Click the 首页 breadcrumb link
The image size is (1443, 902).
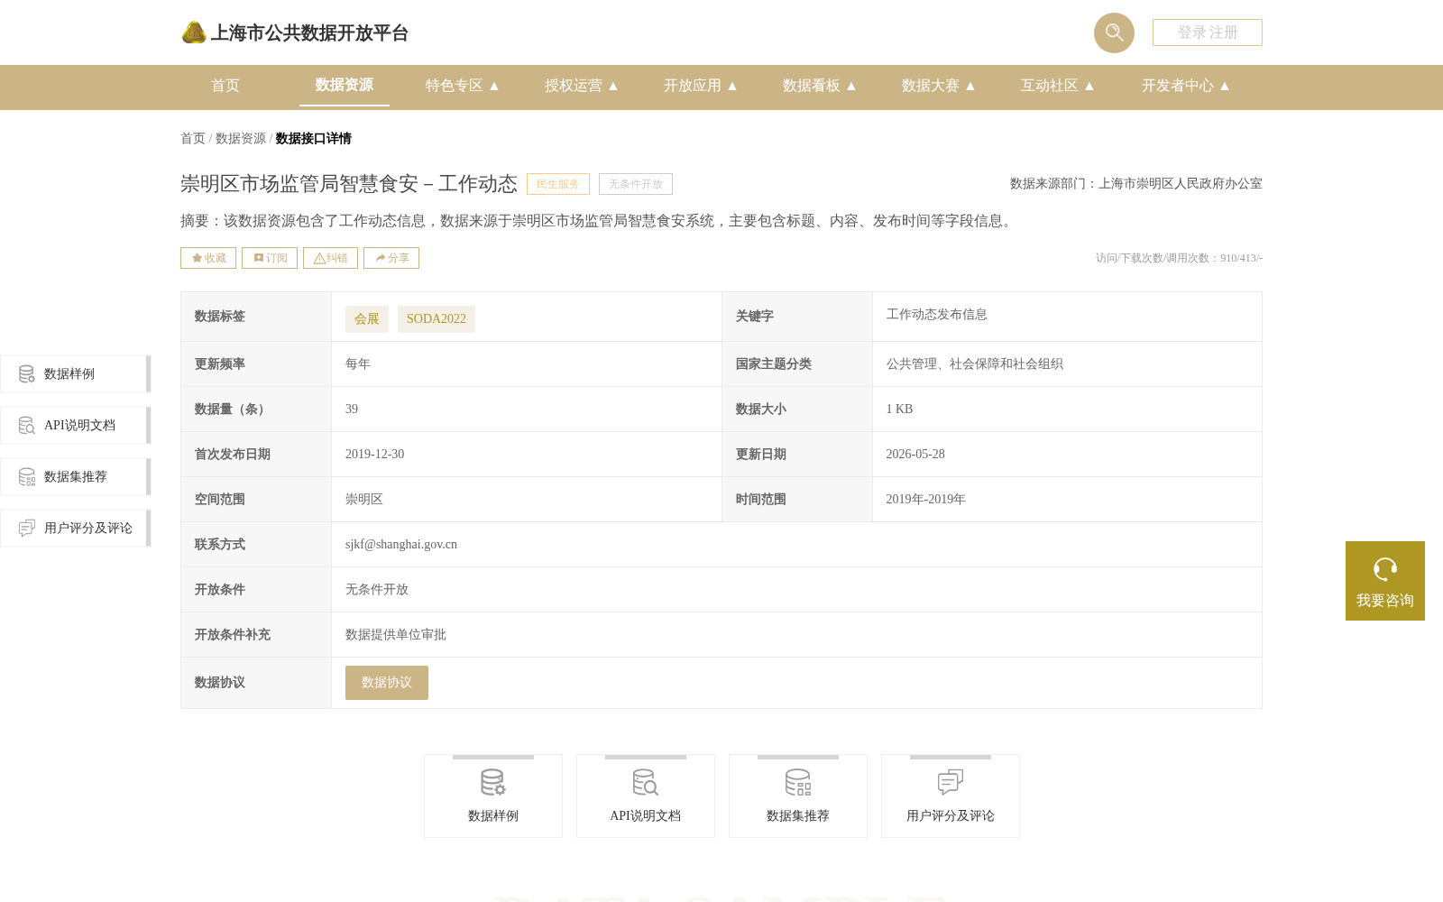[x=193, y=139]
